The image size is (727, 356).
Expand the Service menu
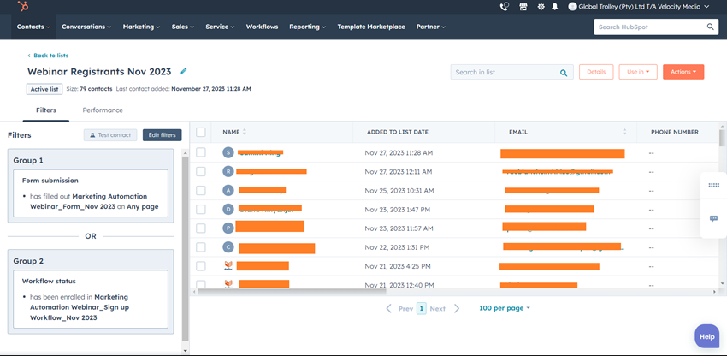[x=220, y=27]
